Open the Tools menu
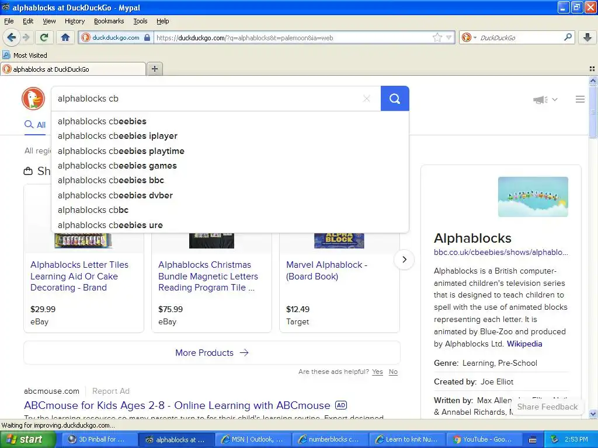 pyautogui.click(x=140, y=21)
